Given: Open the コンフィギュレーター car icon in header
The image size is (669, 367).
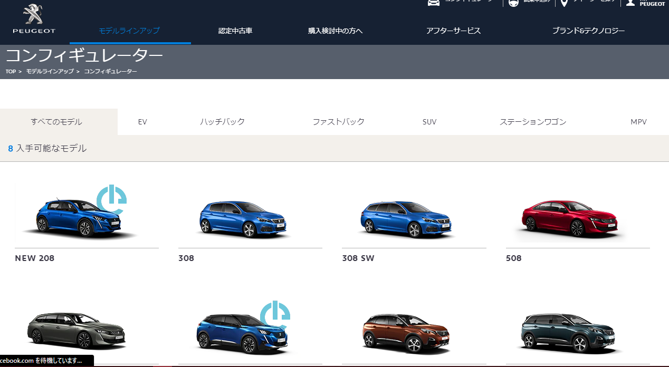Looking at the screenshot, I should pos(434,3).
